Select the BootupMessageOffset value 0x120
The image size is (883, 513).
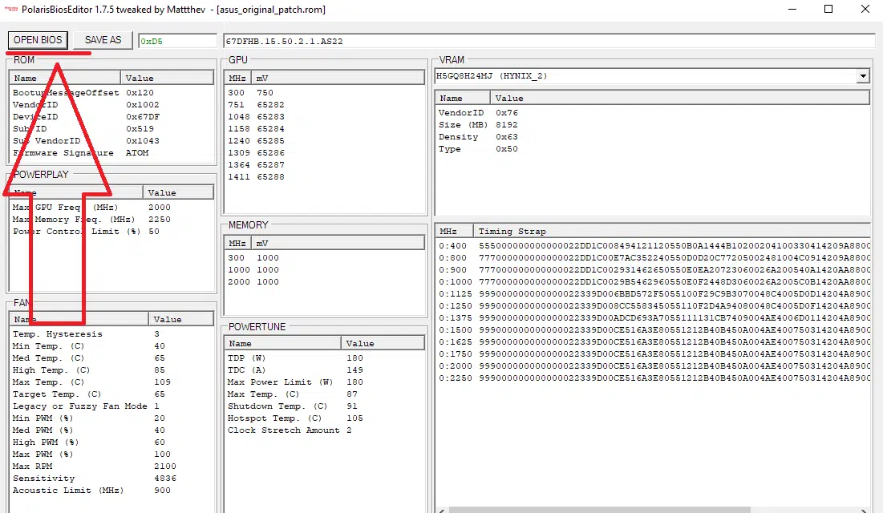[x=140, y=93]
